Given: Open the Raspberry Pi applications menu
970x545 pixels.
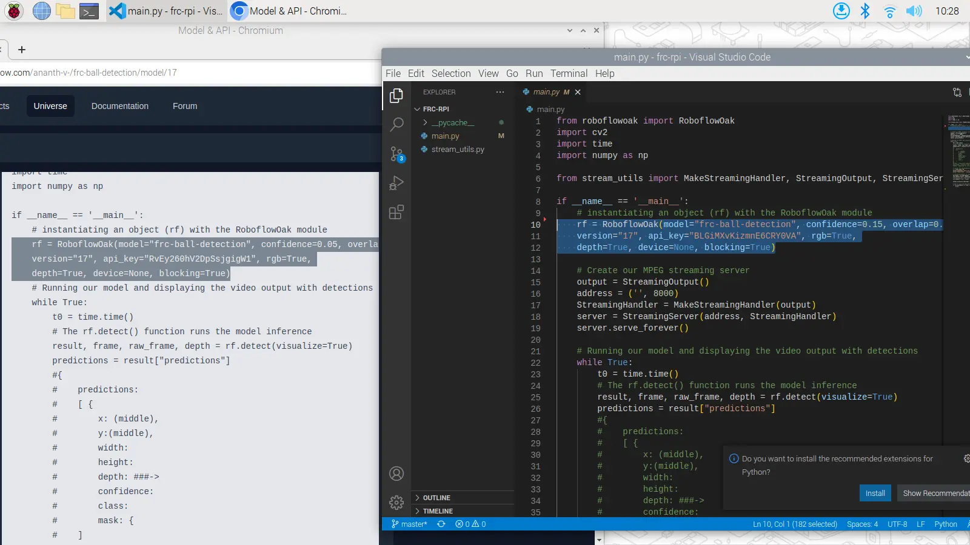Looking at the screenshot, I should (14, 11).
